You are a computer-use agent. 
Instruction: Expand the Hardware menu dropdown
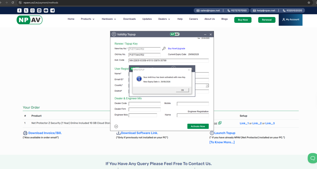tap(109, 19)
